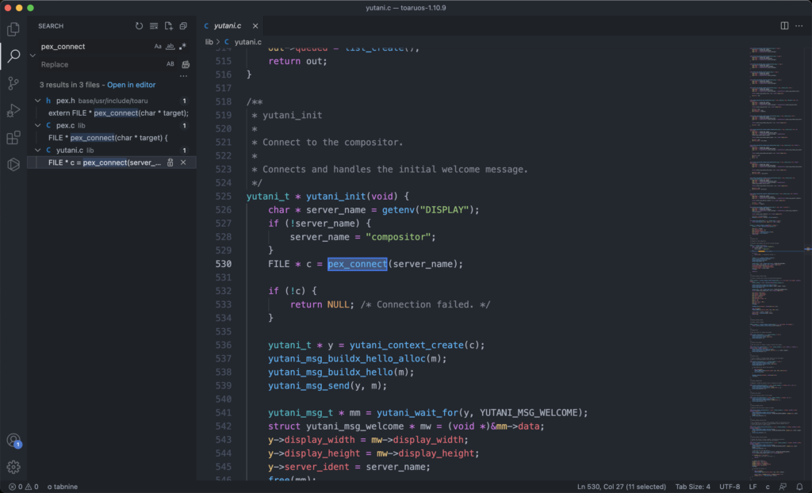Click yutani_context_create on line 536
Image resolution: width=812 pixels, height=493 pixels.
[407, 345]
